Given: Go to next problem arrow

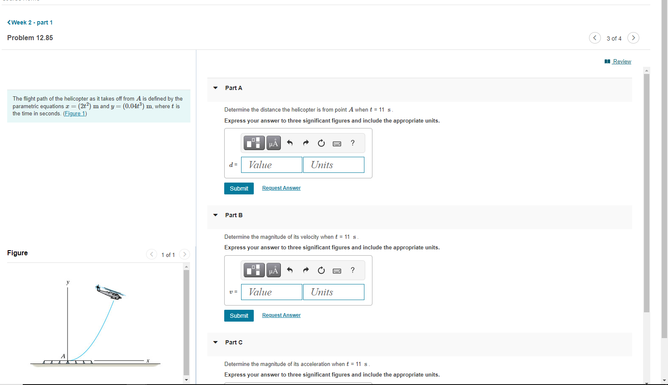Looking at the screenshot, I should [x=633, y=38].
